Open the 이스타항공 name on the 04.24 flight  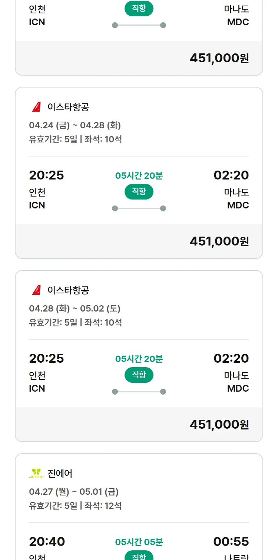point(68,107)
